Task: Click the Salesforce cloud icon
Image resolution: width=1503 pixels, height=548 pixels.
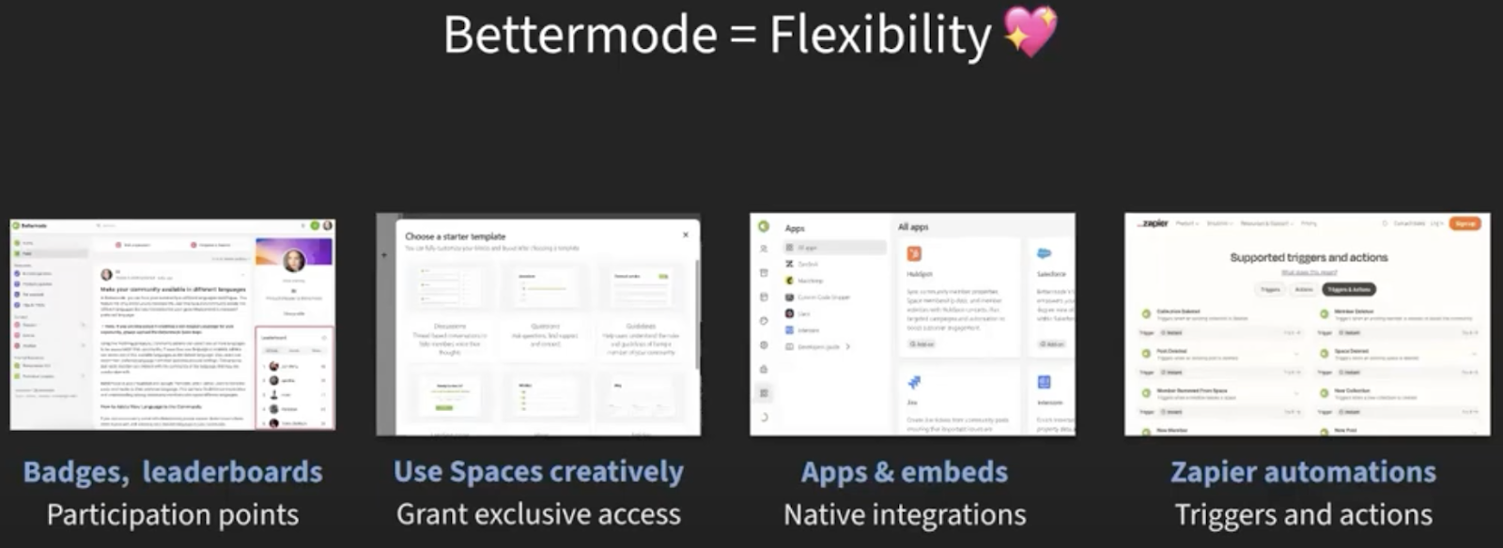Action: point(1044,253)
